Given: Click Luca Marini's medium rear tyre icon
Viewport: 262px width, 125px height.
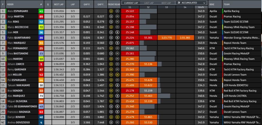Looking at the screenshot, I should (x=117, y=59).
